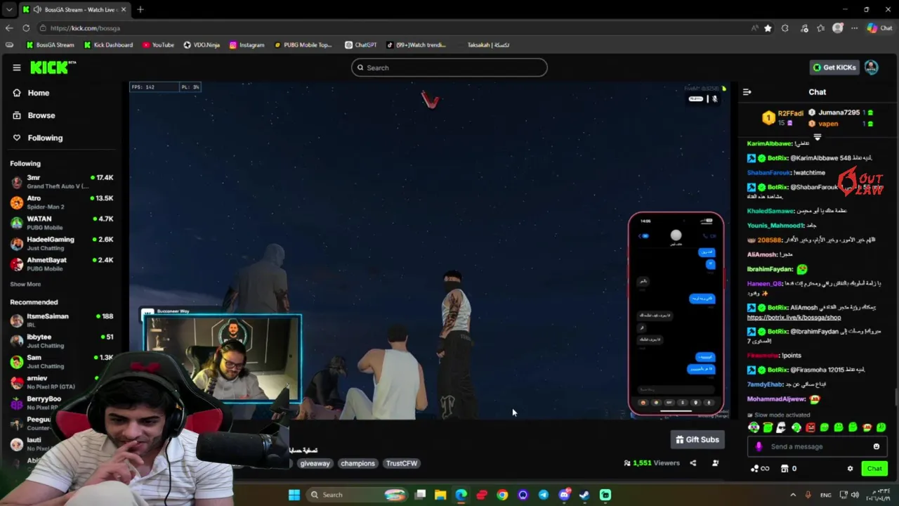Show hidden tray icons chevron
Screen dimensions: 899x506
click(794, 495)
